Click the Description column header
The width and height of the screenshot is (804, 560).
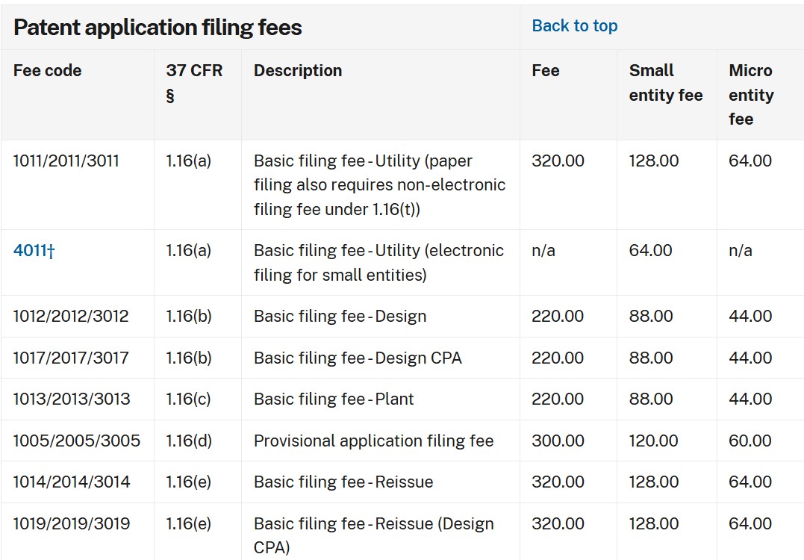click(298, 71)
